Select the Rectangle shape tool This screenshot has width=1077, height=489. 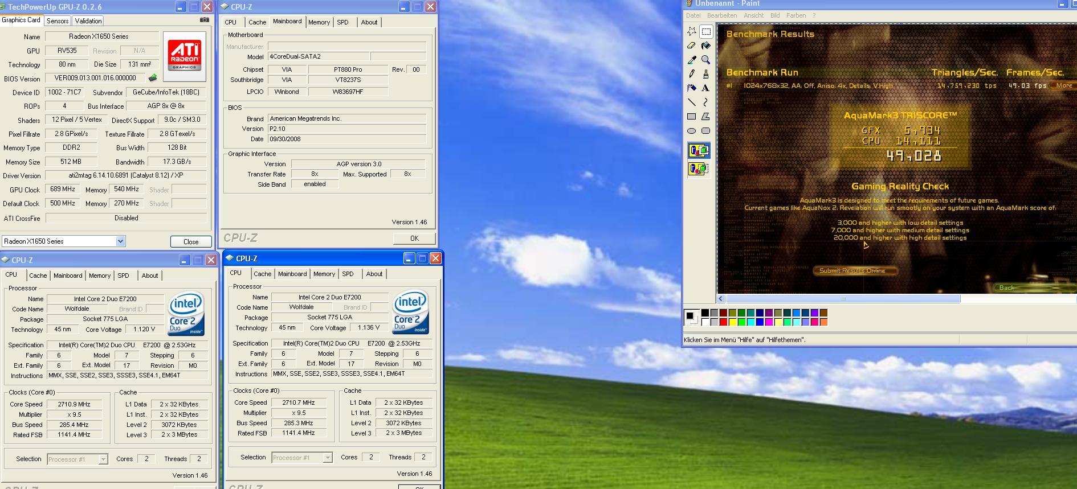pos(692,117)
